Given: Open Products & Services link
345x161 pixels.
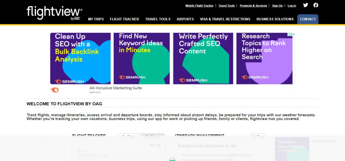Looking at the screenshot, I should pyautogui.click(x=253, y=6).
